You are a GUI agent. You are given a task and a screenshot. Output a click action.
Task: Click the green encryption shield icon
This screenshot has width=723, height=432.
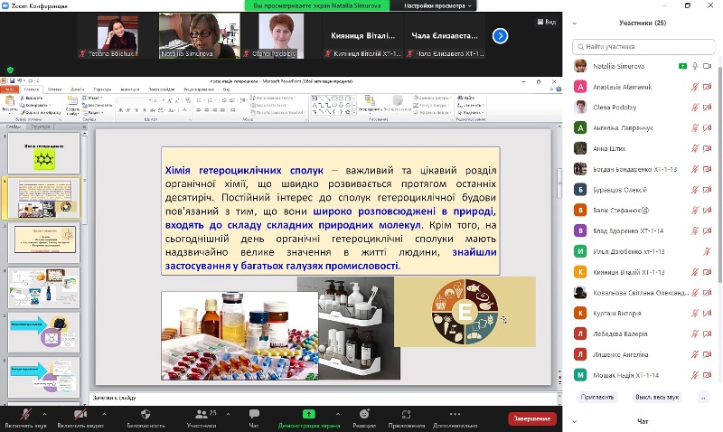pos(11,70)
